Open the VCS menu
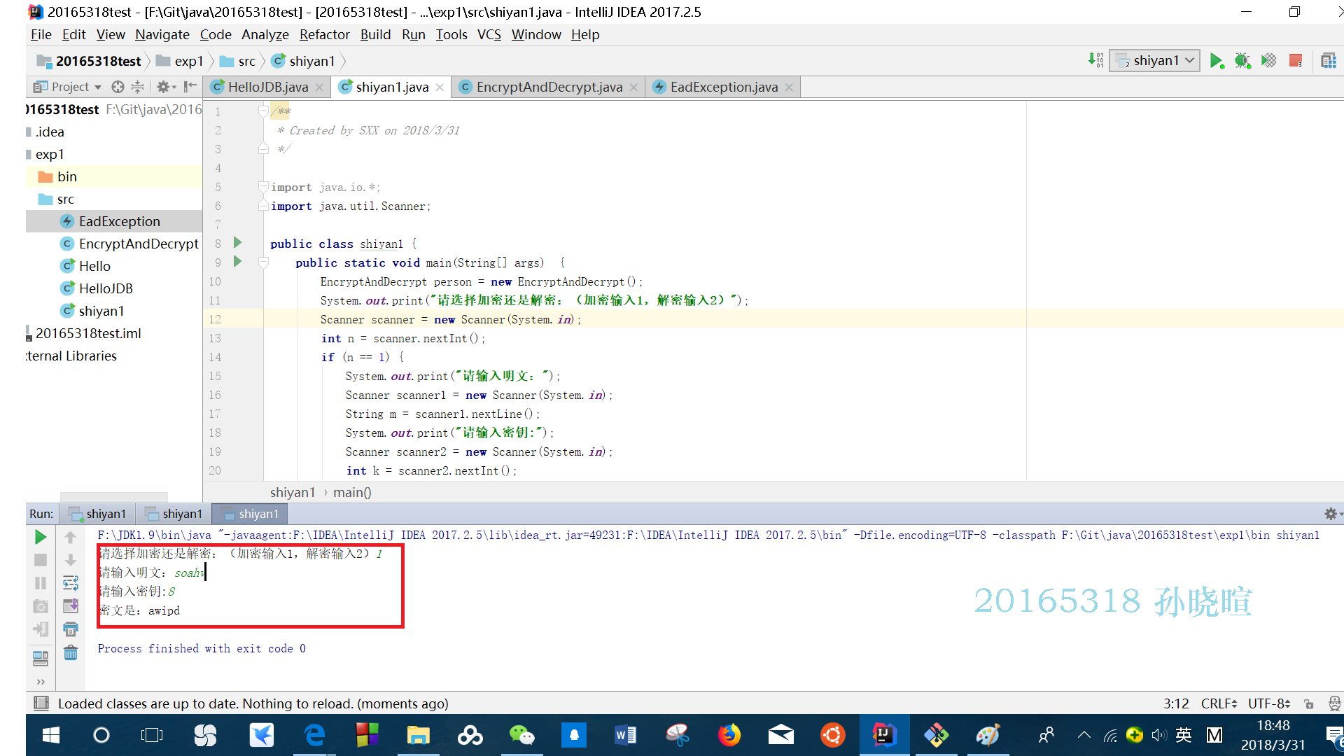Image resolution: width=1344 pixels, height=756 pixels. (489, 34)
